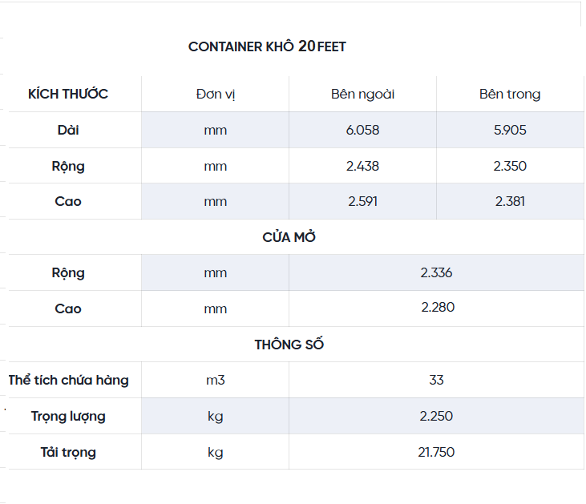Click the door height value 2.280
Viewport: 586px width, 504px height.
click(438, 308)
